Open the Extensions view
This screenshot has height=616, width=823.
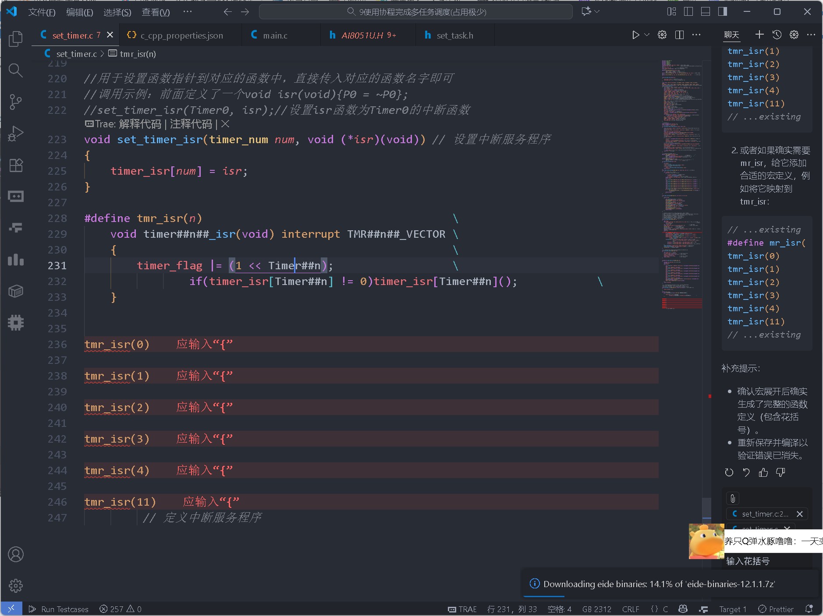click(16, 165)
